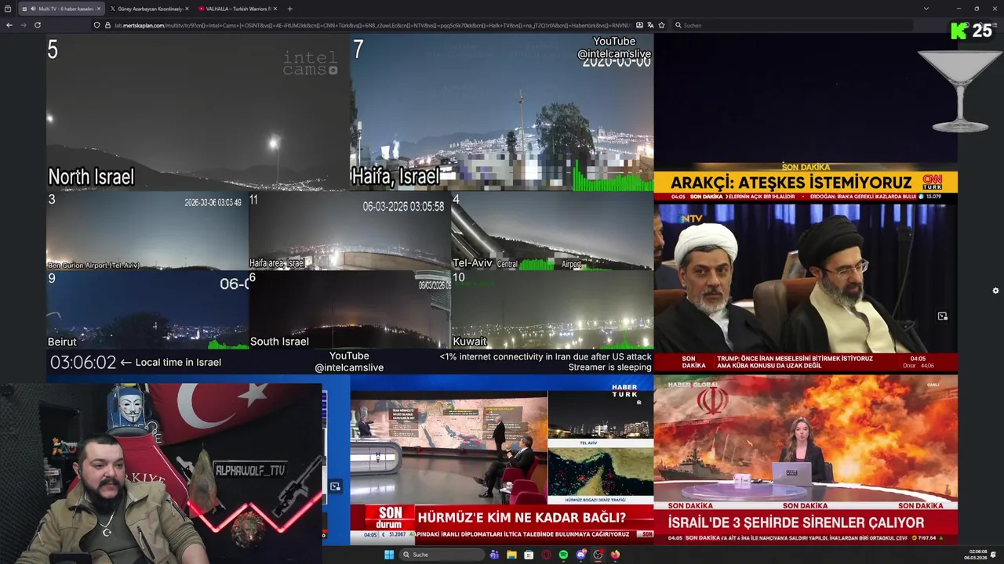Close the Multi TV tab
The image size is (1004, 564).
click(99, 9)
